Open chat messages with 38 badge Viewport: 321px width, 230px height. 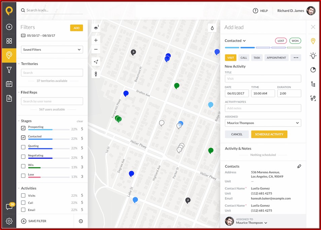pos(9,207)
